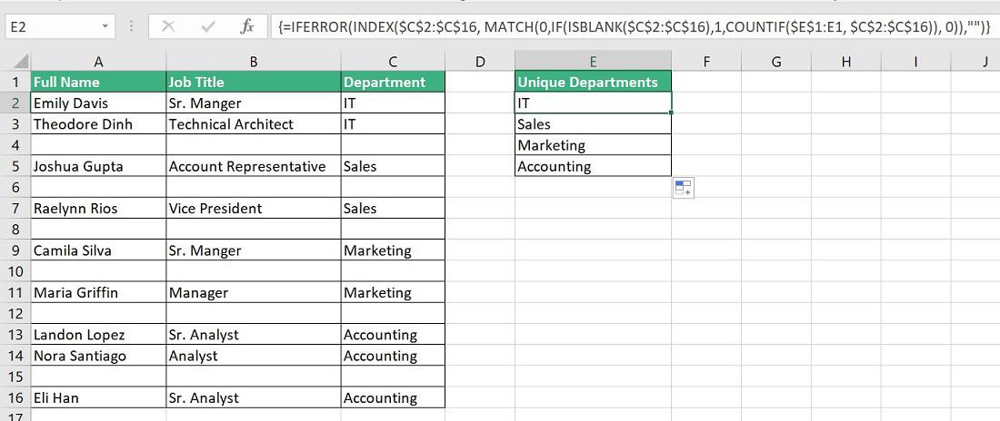
Task: Select the Marketing cell in column E
Action: click(593, 145)
